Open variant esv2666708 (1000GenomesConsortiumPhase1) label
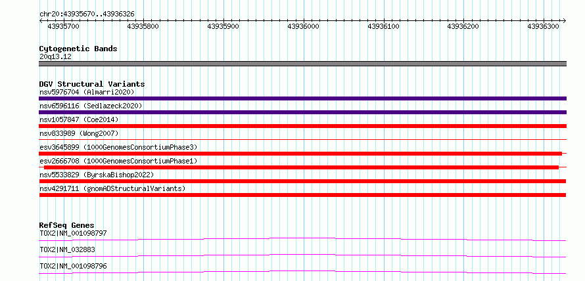585x281 pixels. click(118, 161)
